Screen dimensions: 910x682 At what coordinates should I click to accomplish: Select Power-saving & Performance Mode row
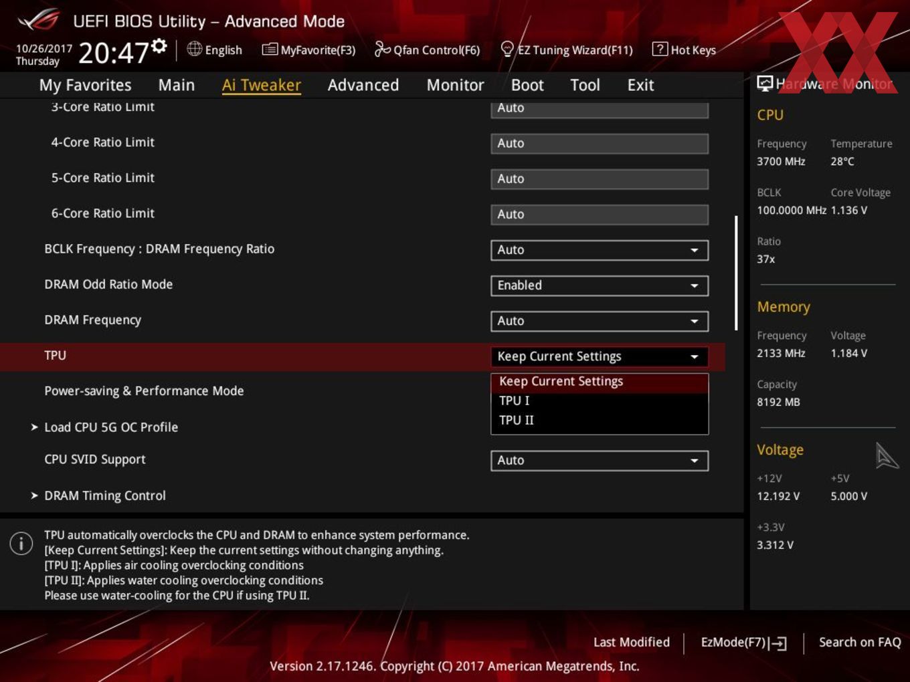(x=144, y=391)
